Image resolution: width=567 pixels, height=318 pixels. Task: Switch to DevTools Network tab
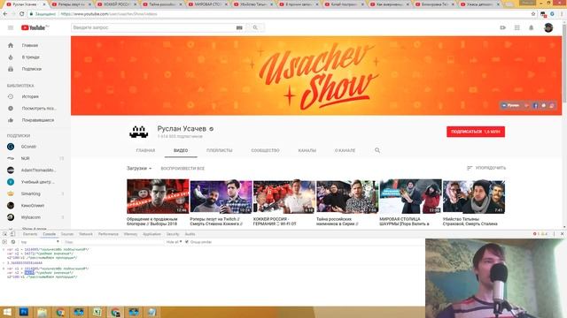click(x=86, y=234)
